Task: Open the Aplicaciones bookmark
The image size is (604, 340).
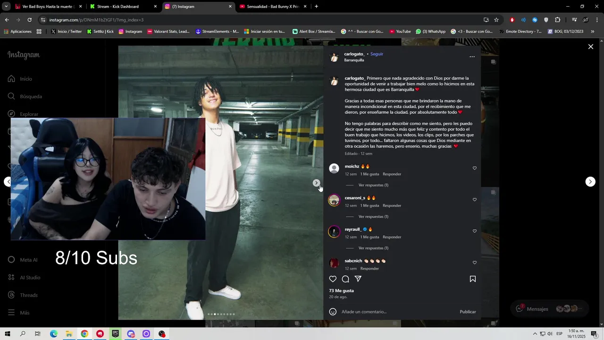Action: 17,32
